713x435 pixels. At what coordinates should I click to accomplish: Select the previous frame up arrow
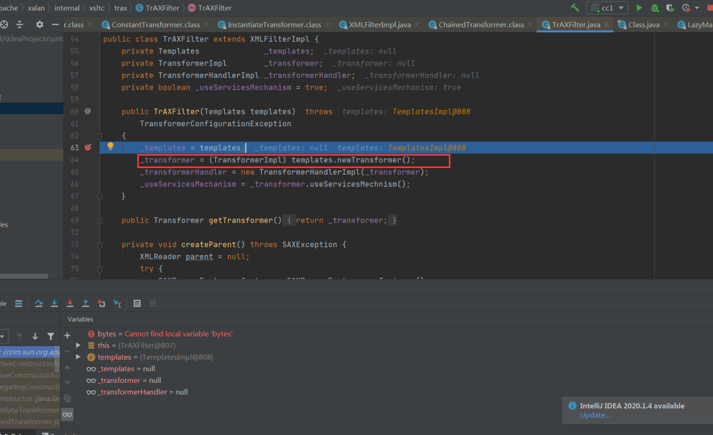pyautogui.click(x=20, y=337)
